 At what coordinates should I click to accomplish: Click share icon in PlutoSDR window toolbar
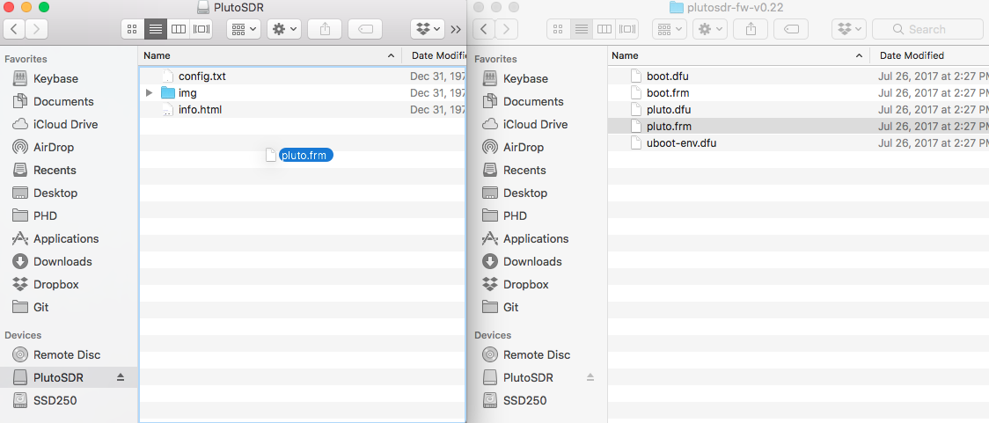(x=325, y=29)
